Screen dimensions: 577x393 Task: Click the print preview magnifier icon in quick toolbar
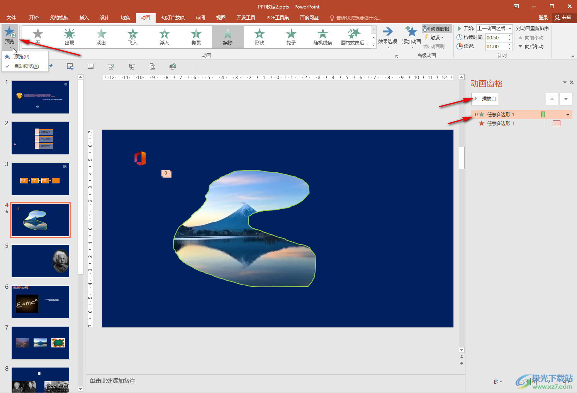pyautogui.click(x=152, y=66)
